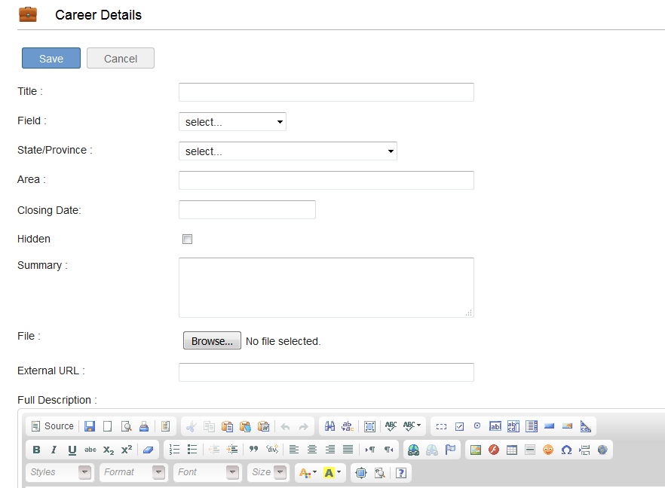Align text right
Image resolution: width=665 pixels, height=488 pixels.
point(330,450)
